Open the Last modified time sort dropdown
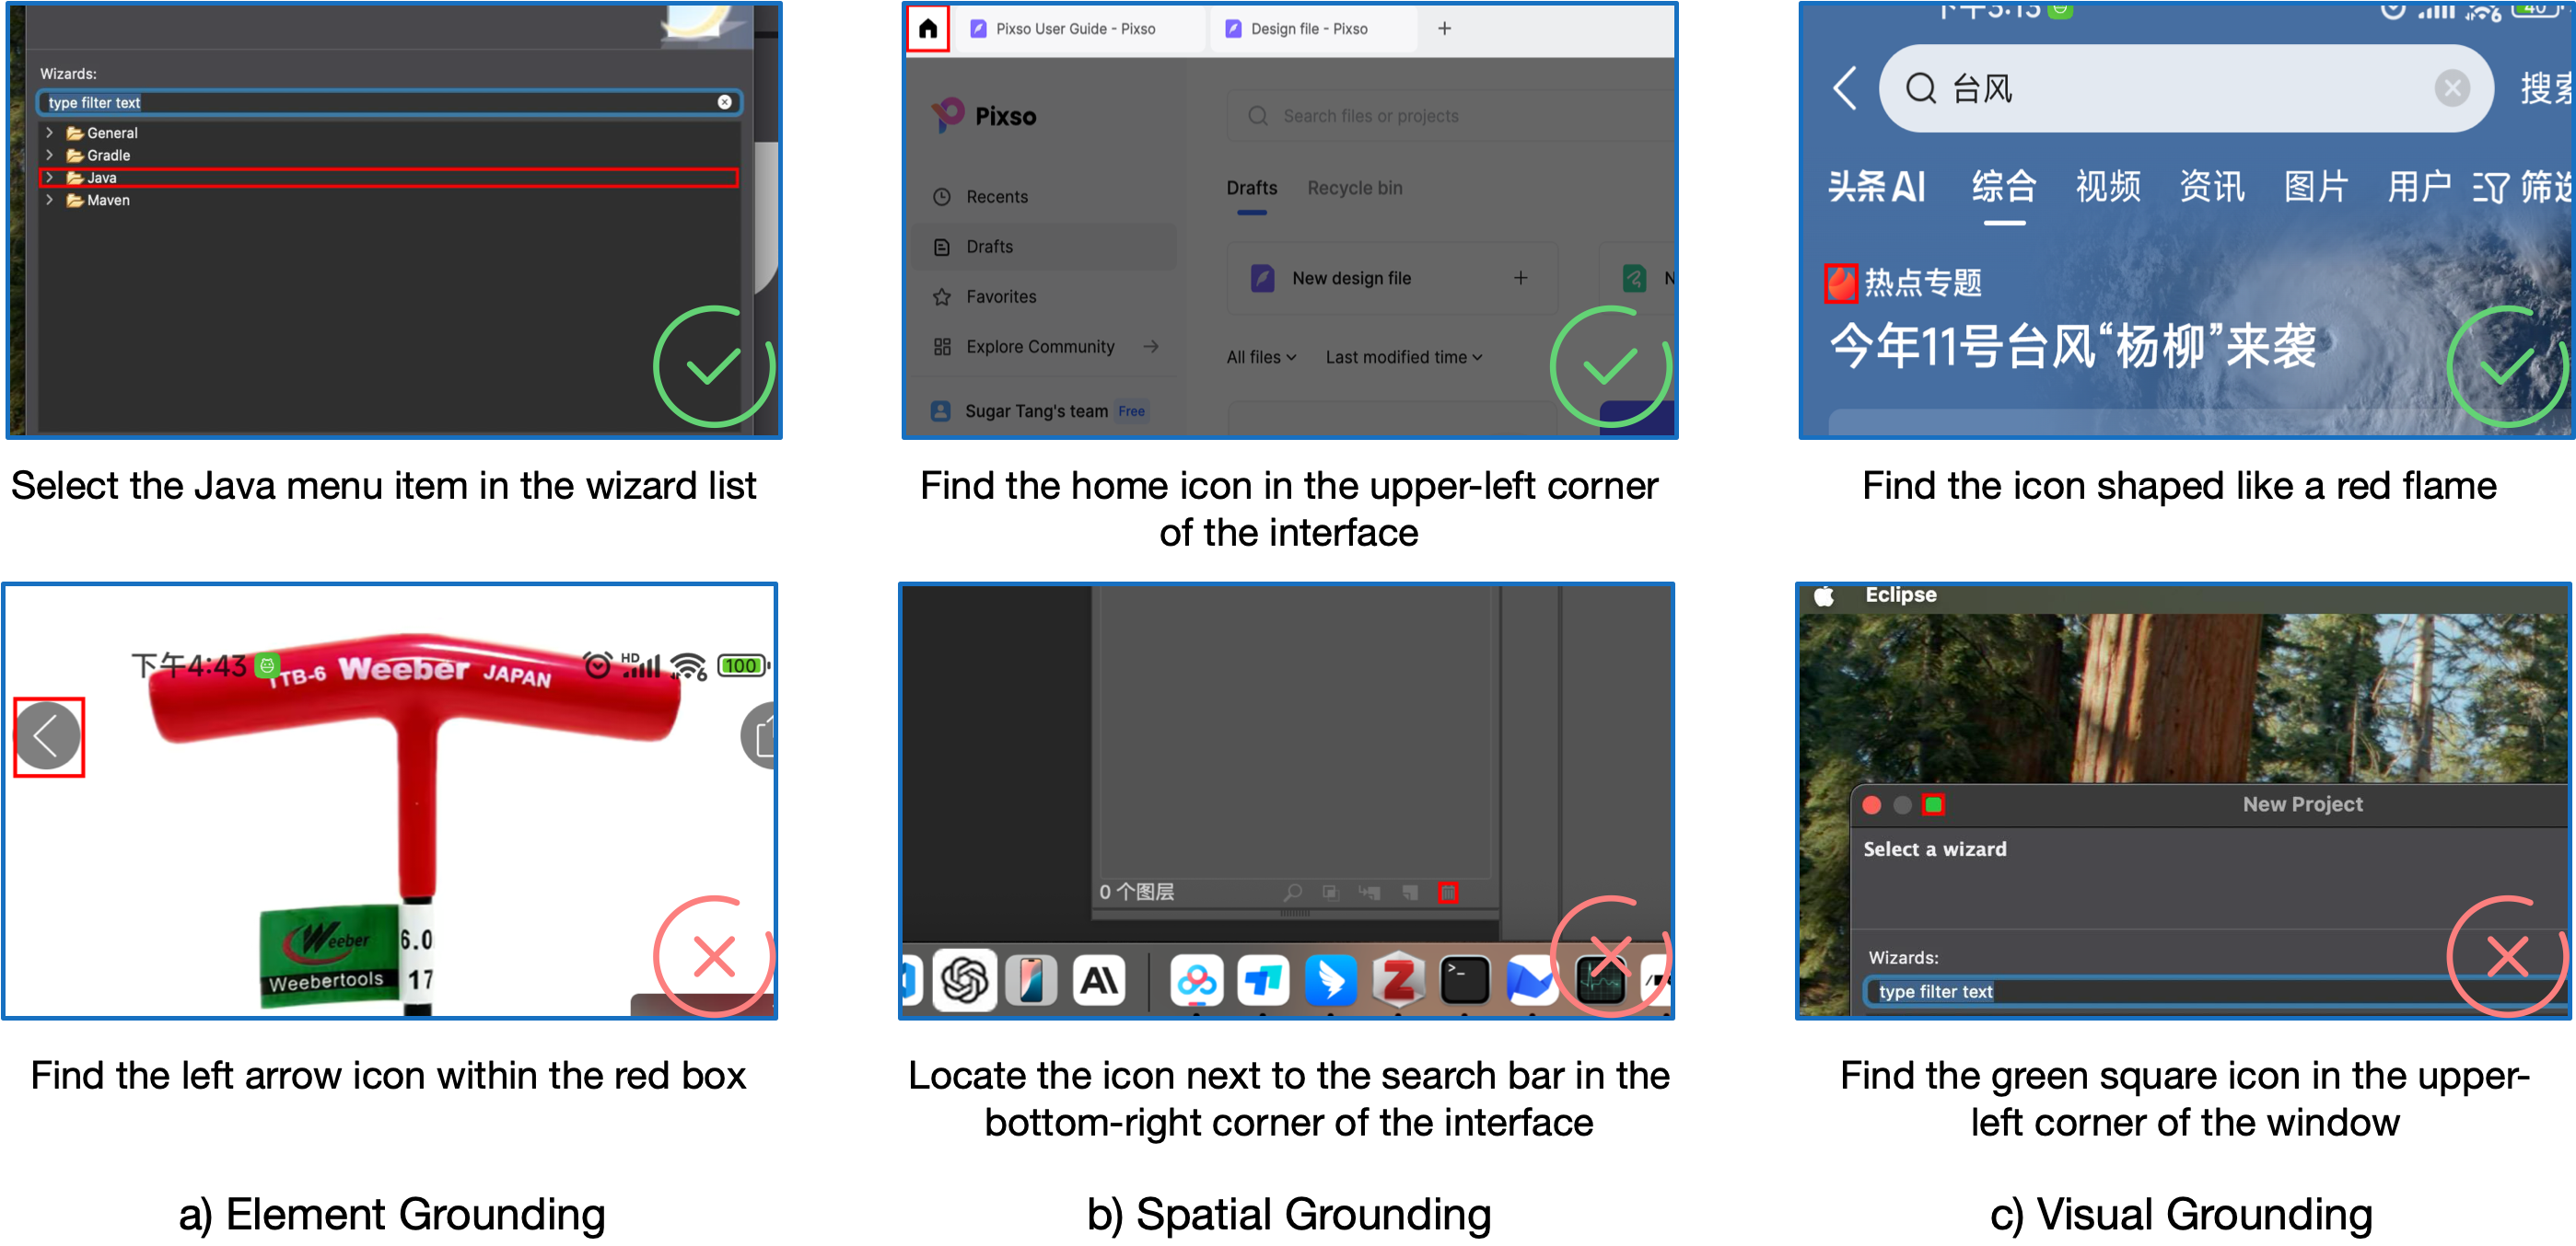 click(x=1403, y=357)
